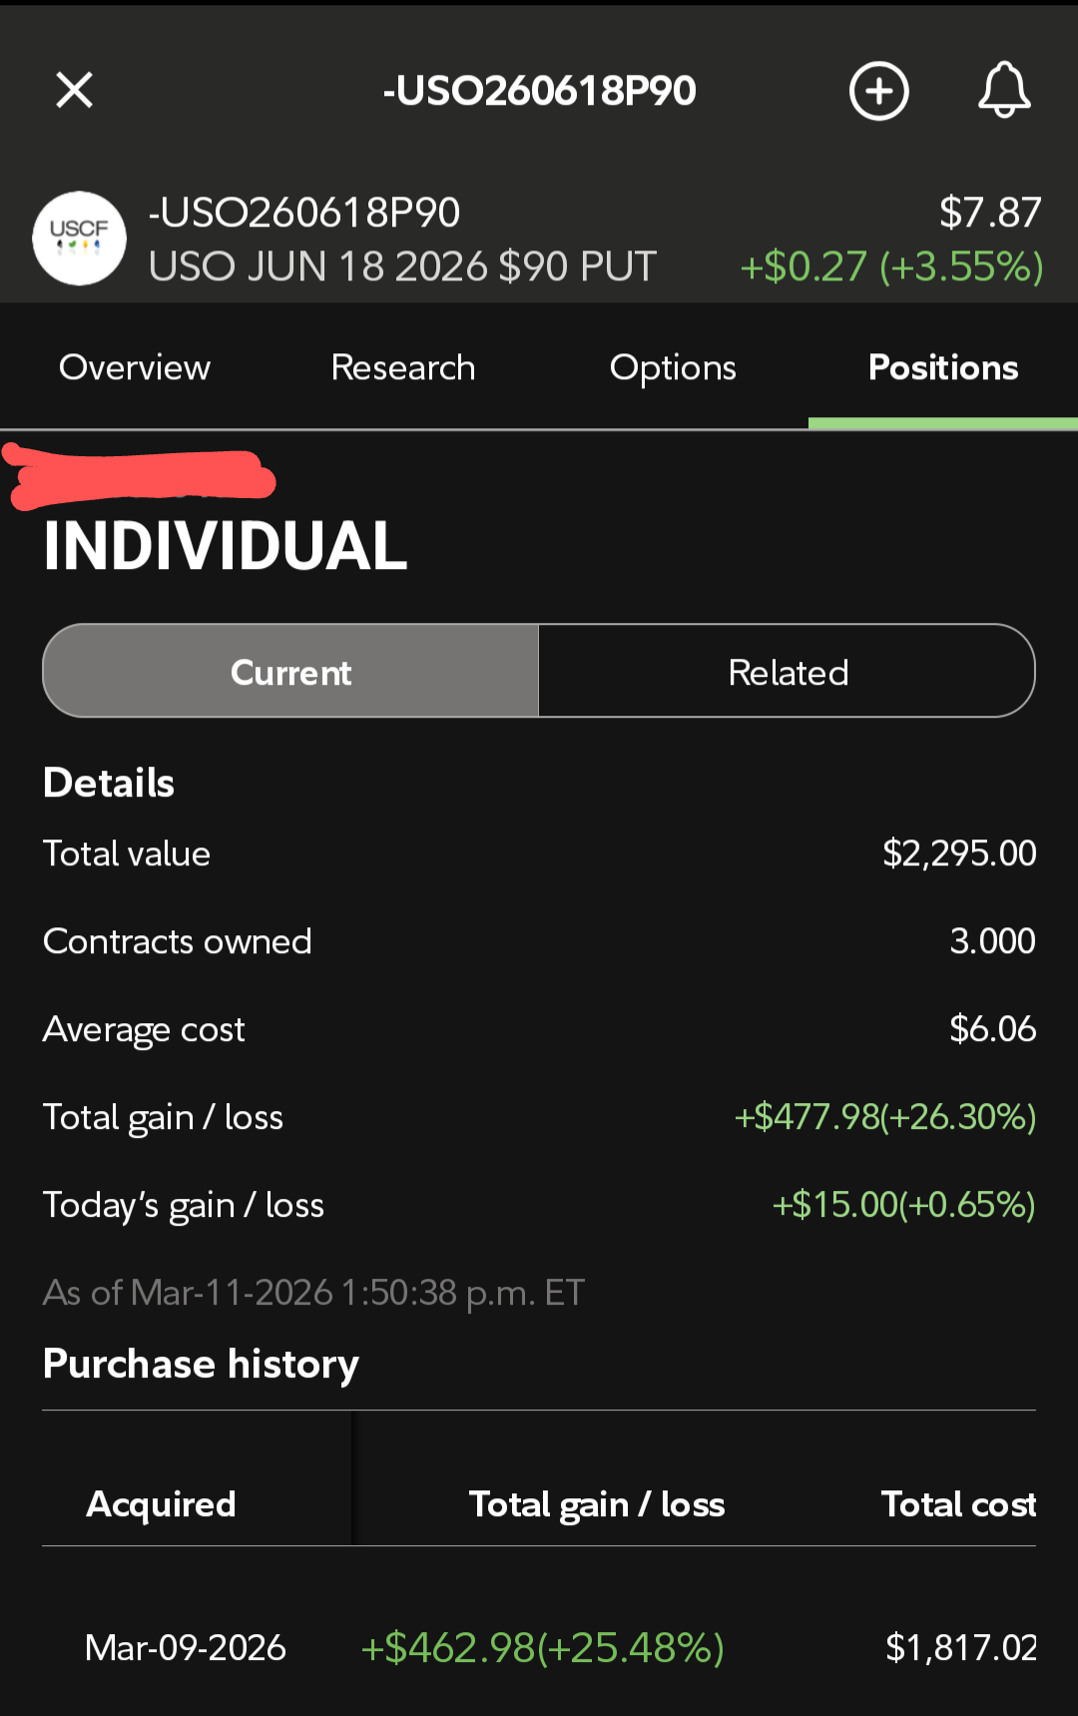
Task: Tap the INDIVIDUAL account heading
Action: tap(226, 546)
